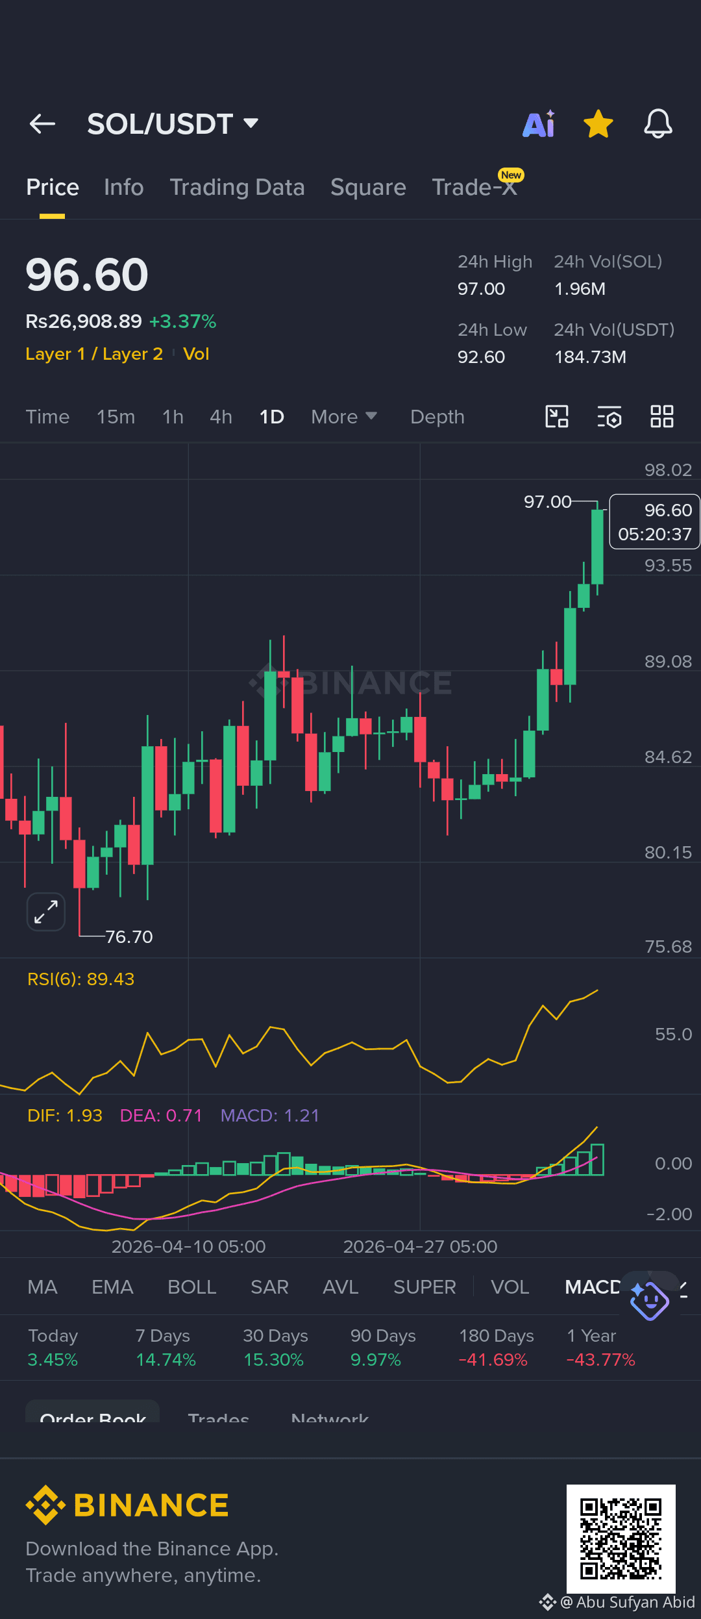Viewport: 701px width, 1619px height.
Task: Expand chart to fullscreen
Action: point(46,912)
